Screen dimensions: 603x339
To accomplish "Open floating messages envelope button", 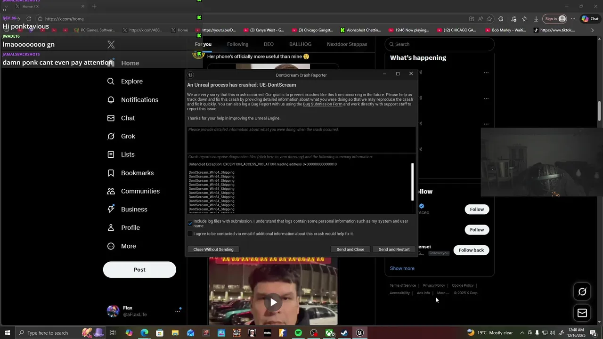I will point(582,313).
